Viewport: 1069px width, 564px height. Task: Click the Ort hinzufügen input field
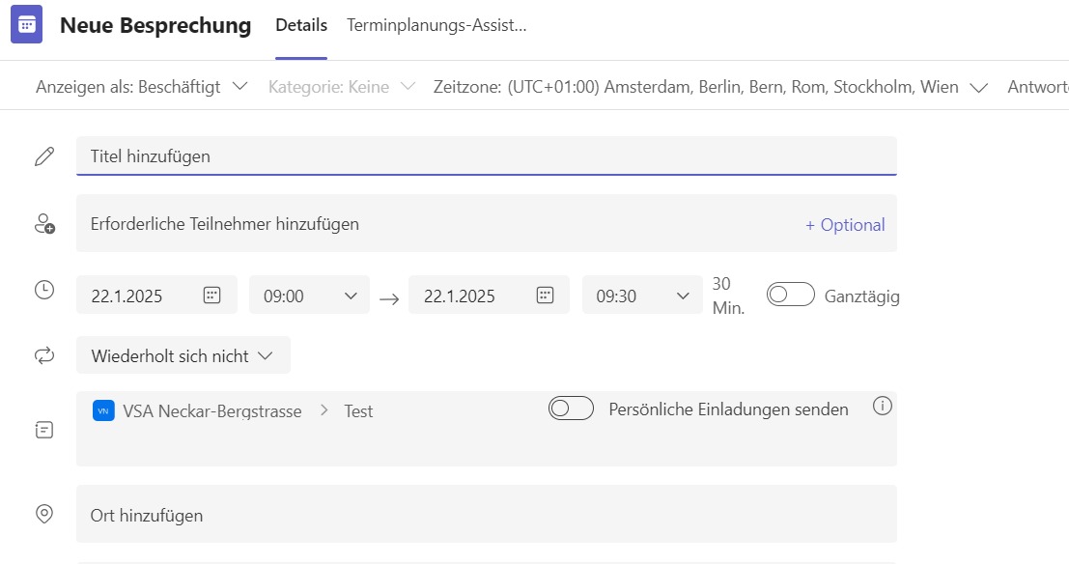pyautogui.click(x=487, y=514)
